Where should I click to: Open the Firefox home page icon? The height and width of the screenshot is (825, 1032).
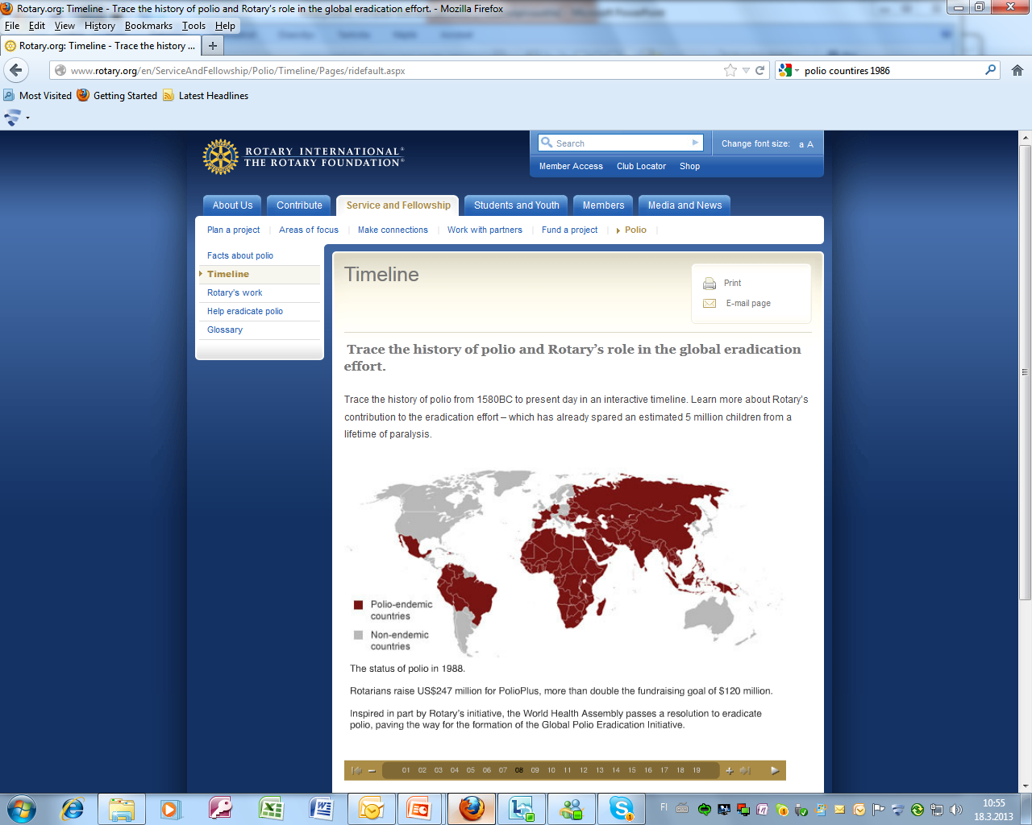1017,70
